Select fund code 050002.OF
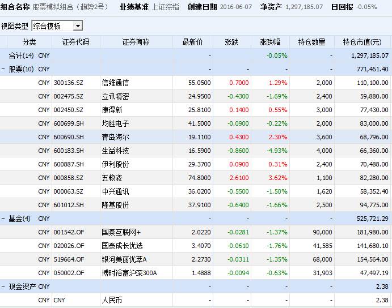 [69, 273]
